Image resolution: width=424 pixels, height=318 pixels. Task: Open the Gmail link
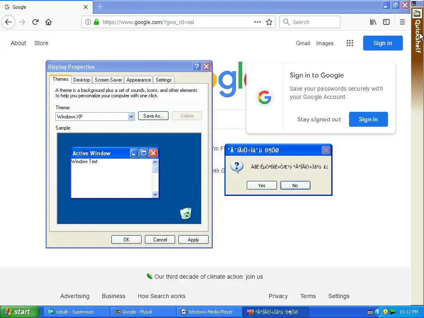click(303, 43)
